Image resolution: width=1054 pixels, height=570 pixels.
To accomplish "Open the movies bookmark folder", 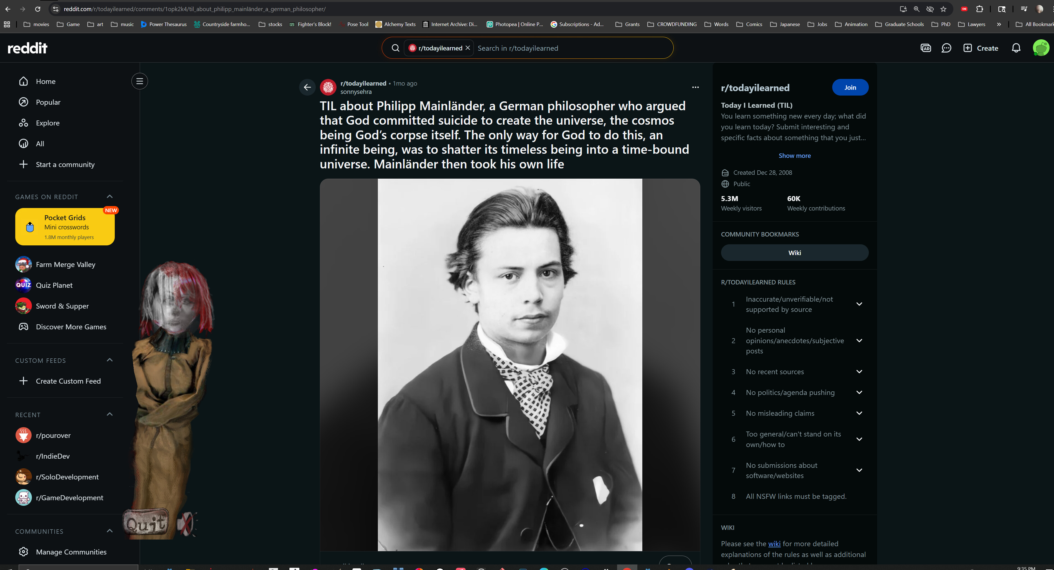I will (36, 24).
